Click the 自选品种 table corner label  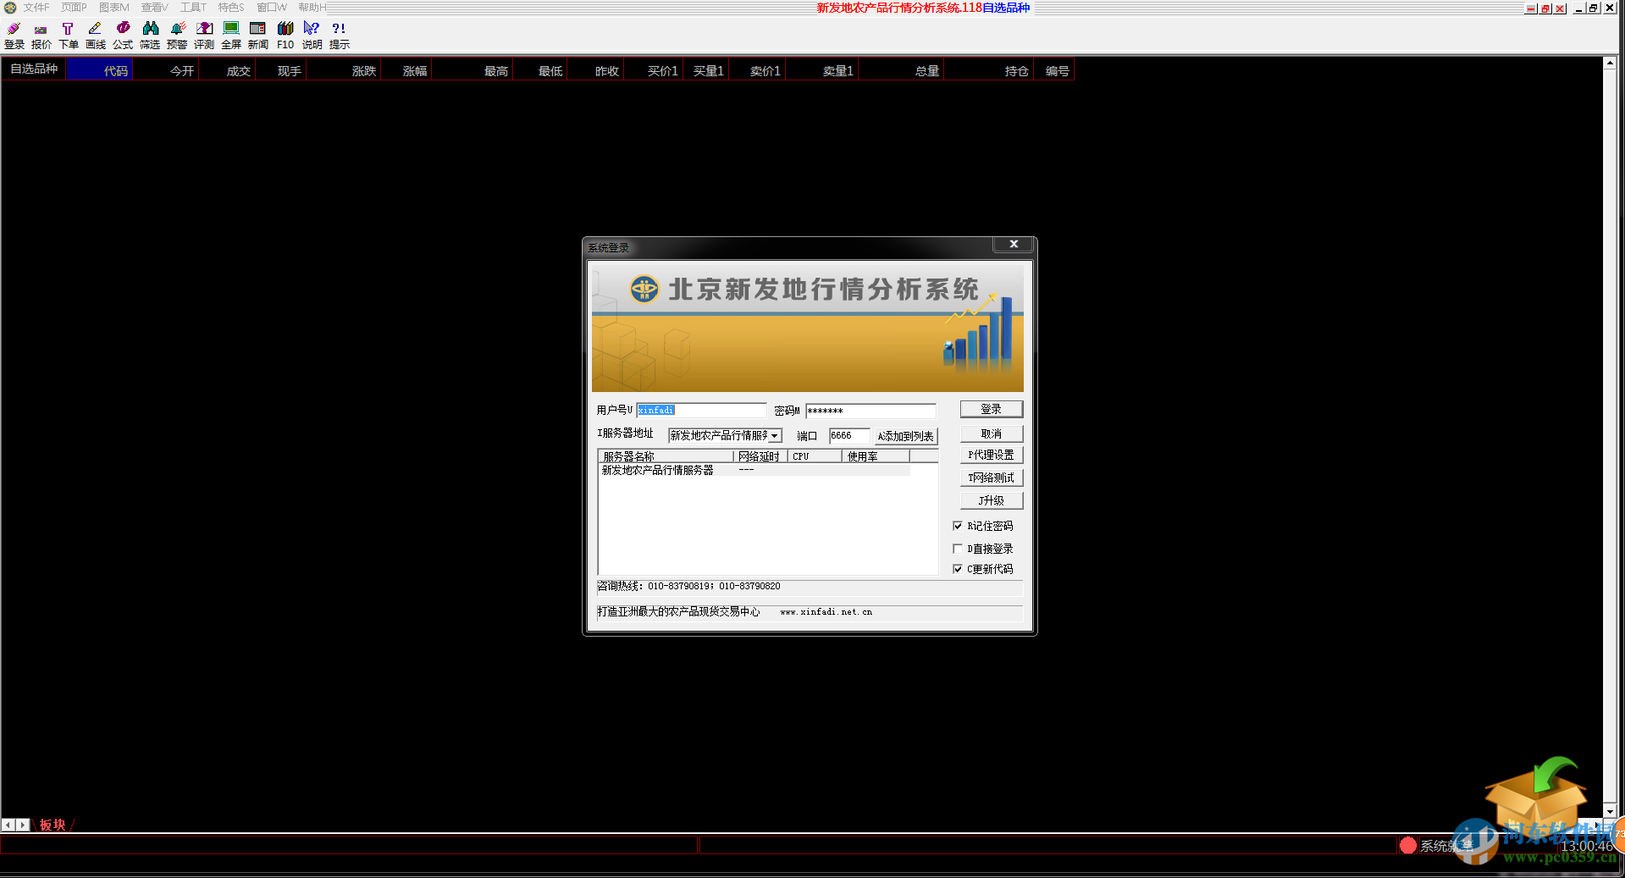[x=34, y=69]
